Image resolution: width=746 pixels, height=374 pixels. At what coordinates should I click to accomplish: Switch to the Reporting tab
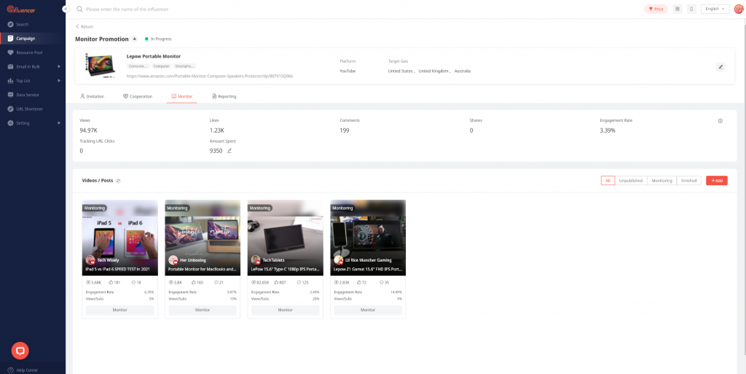[224, 96]
